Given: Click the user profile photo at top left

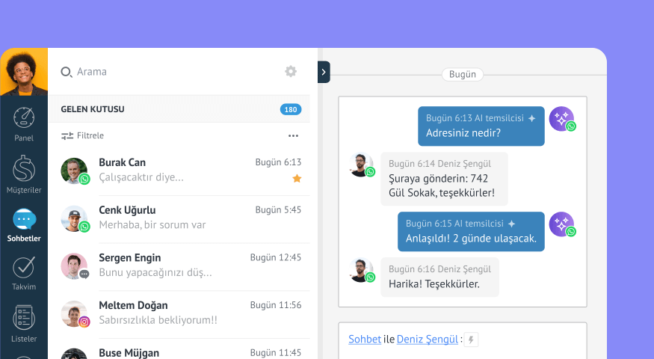Looking at the screenshot, I should click(x=24, y=72).
